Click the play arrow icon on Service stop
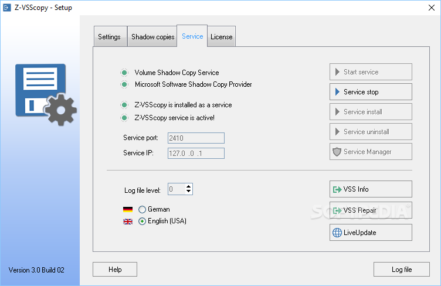This screenshot has height=286, width=441. click(x=337, y=92)
